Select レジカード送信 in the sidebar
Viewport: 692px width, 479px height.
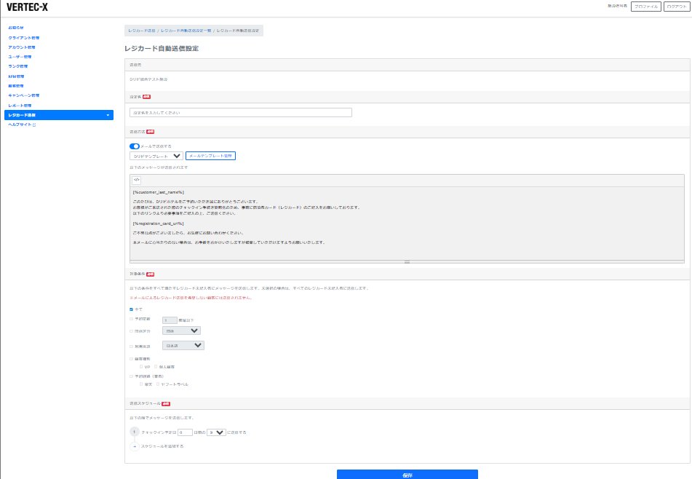pyautogui.click(x=59, y=115)
